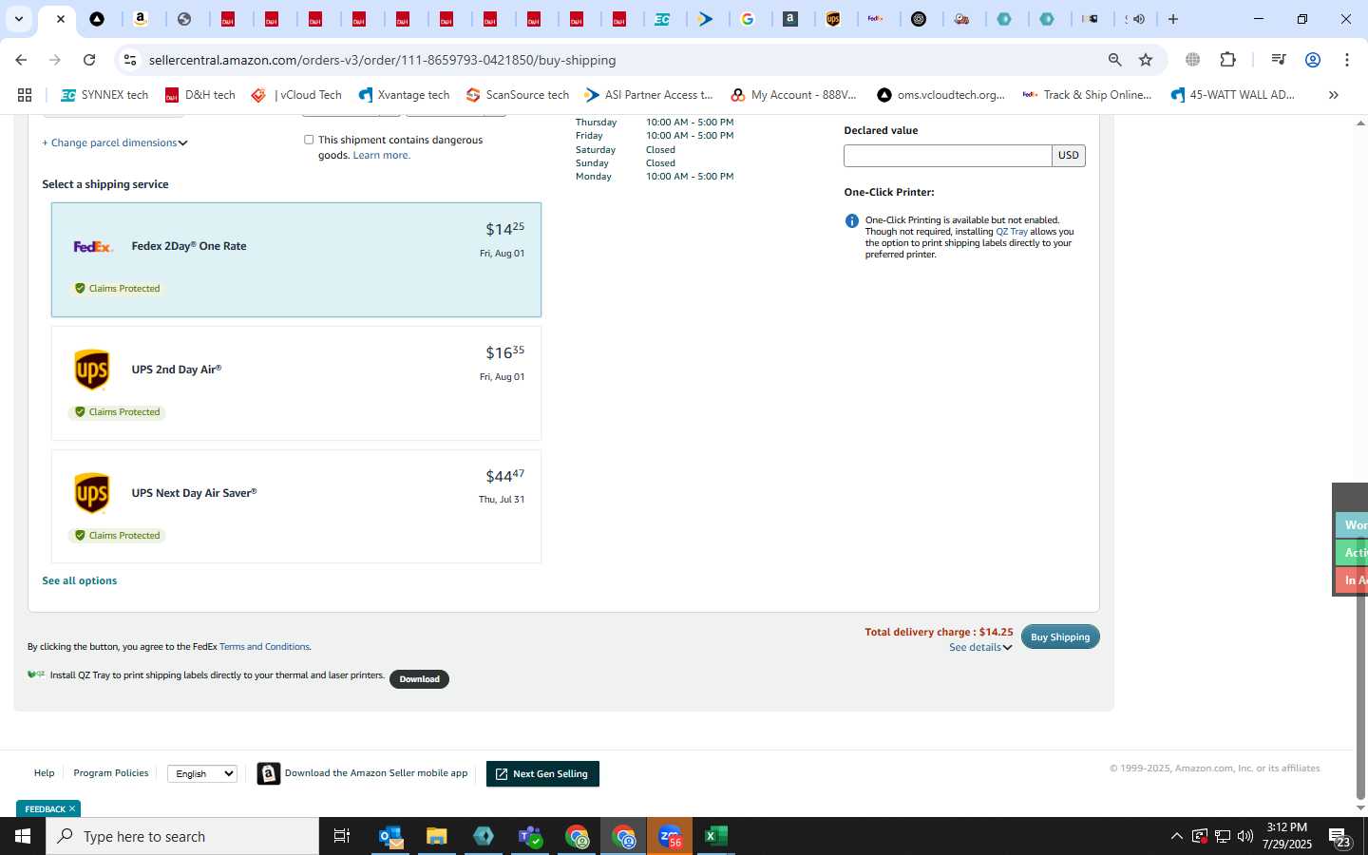The height and width of the screenshot is (855, 1368).
Task: Select the UPS Next Day Air Saver service
Action: [x=296, y=506]
